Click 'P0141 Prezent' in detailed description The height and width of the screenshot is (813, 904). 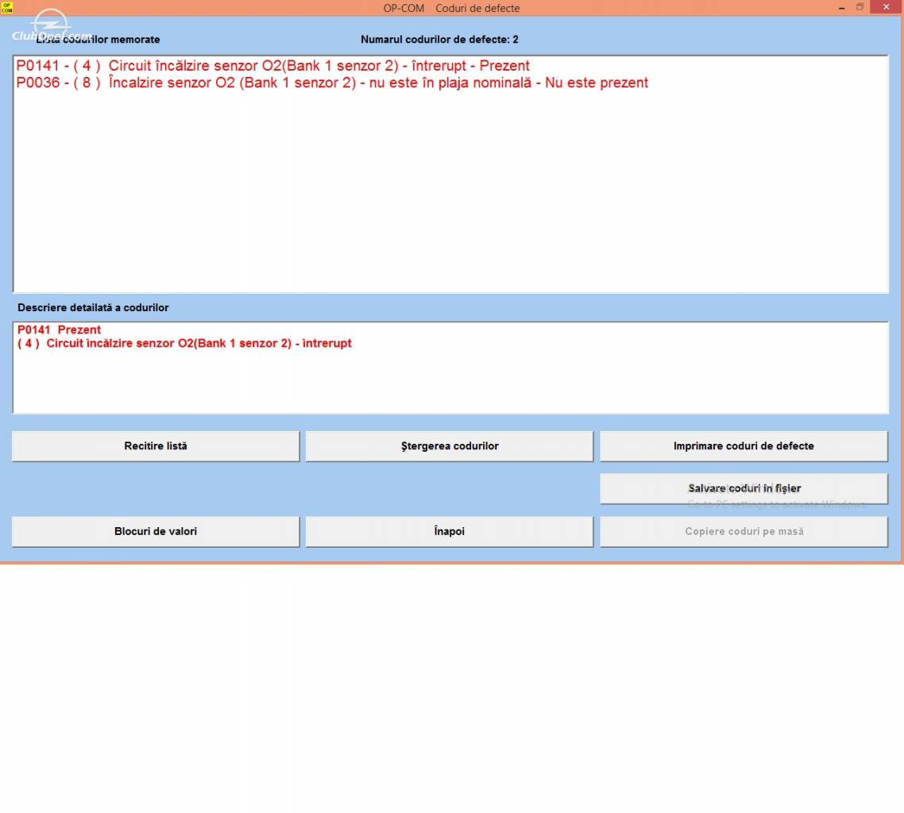pos(59,329)
